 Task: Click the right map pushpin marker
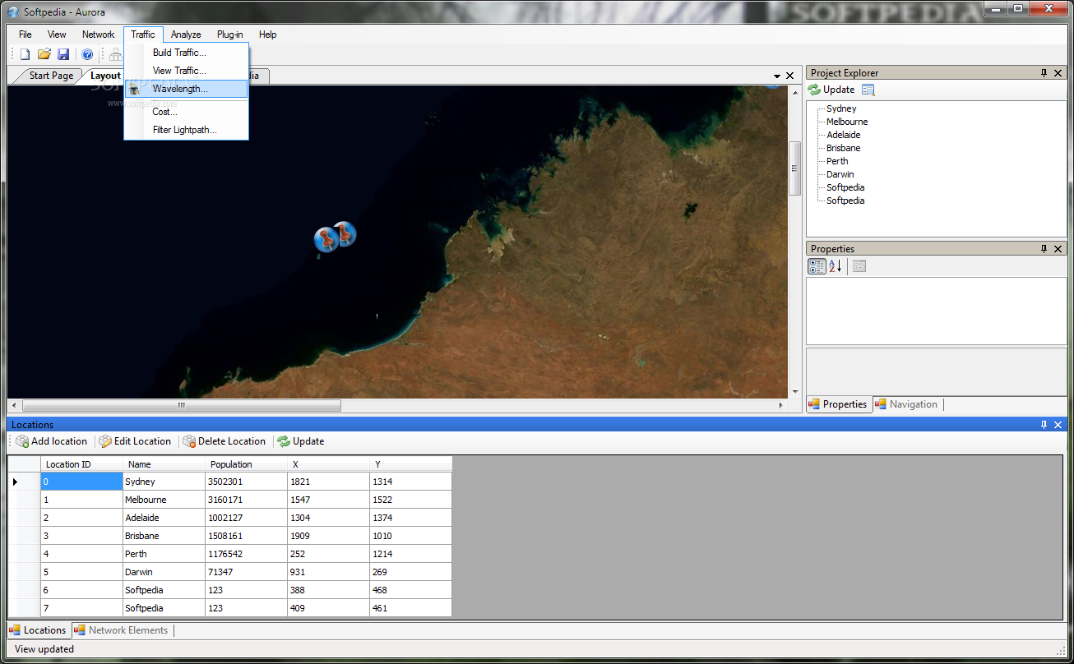tap(345, 233)
